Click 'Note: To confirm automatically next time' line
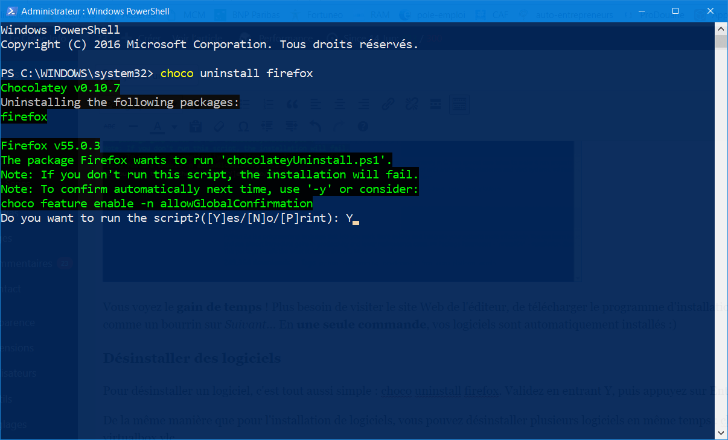 pos(209,189)
